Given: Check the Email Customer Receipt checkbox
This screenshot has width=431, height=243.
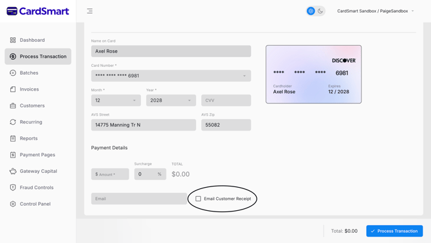Looking at the screenshot, I should click(198, 199).
